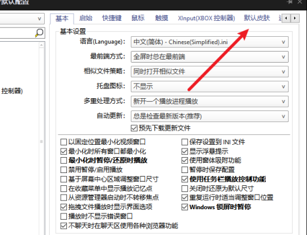Image resolution: width=307 pixels, height=235 pixels.
Task: Uncheck 显示浮悬提示
Action: coord(185,152)
